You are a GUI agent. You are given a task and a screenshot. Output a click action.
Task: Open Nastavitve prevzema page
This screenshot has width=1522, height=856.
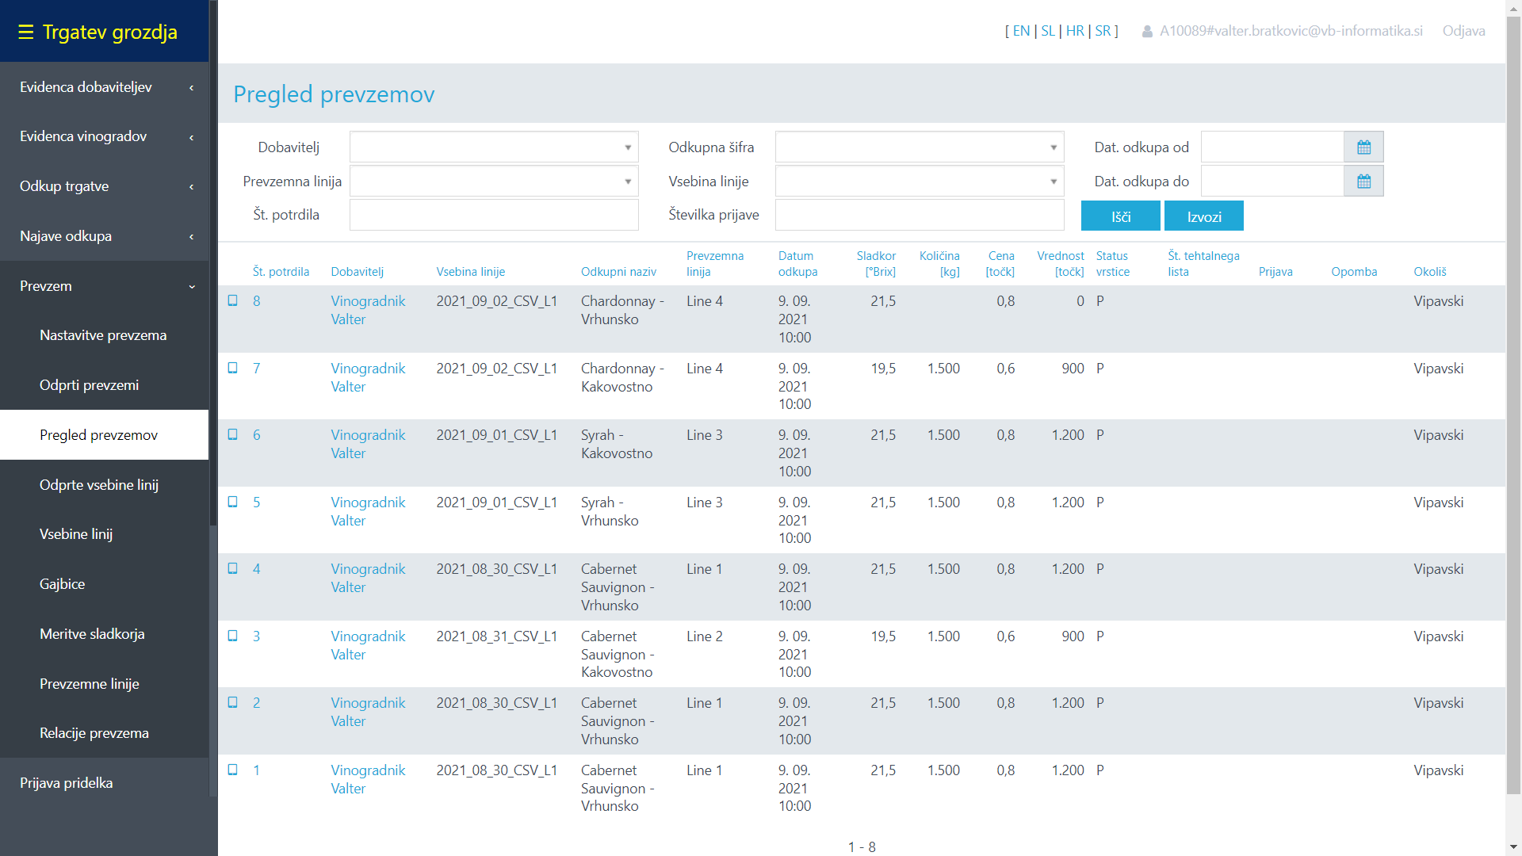pos(105,335)
